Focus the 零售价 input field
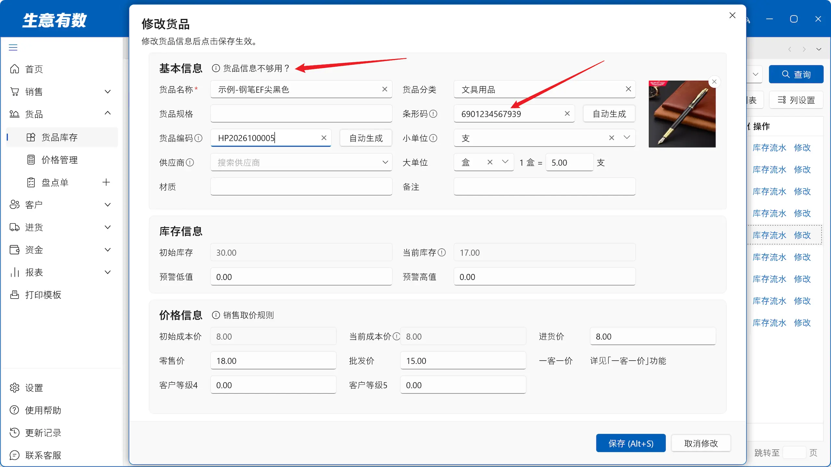The image size is (831, 467). (x=273, y=361)
